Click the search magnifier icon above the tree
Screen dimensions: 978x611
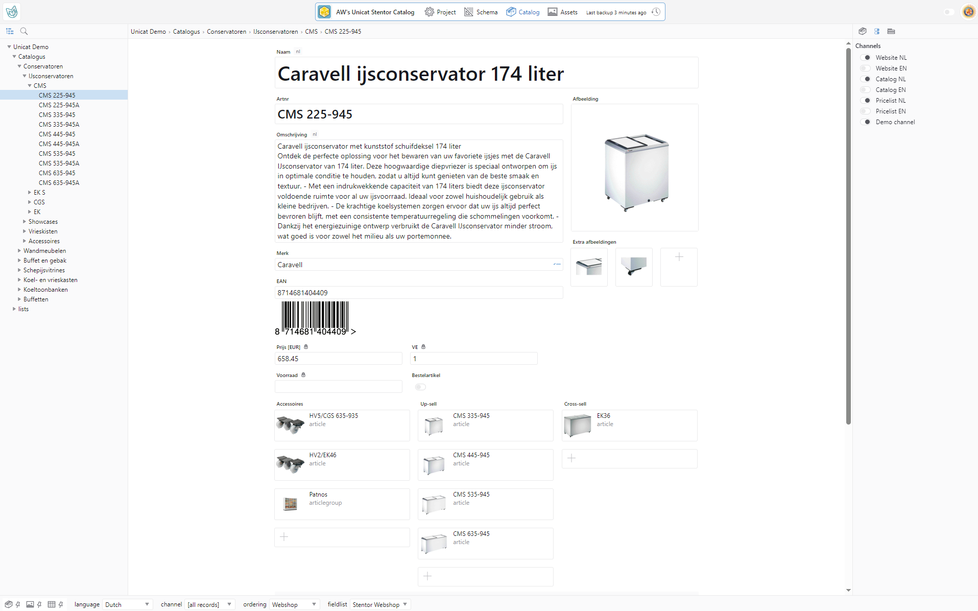pos(24,31)
